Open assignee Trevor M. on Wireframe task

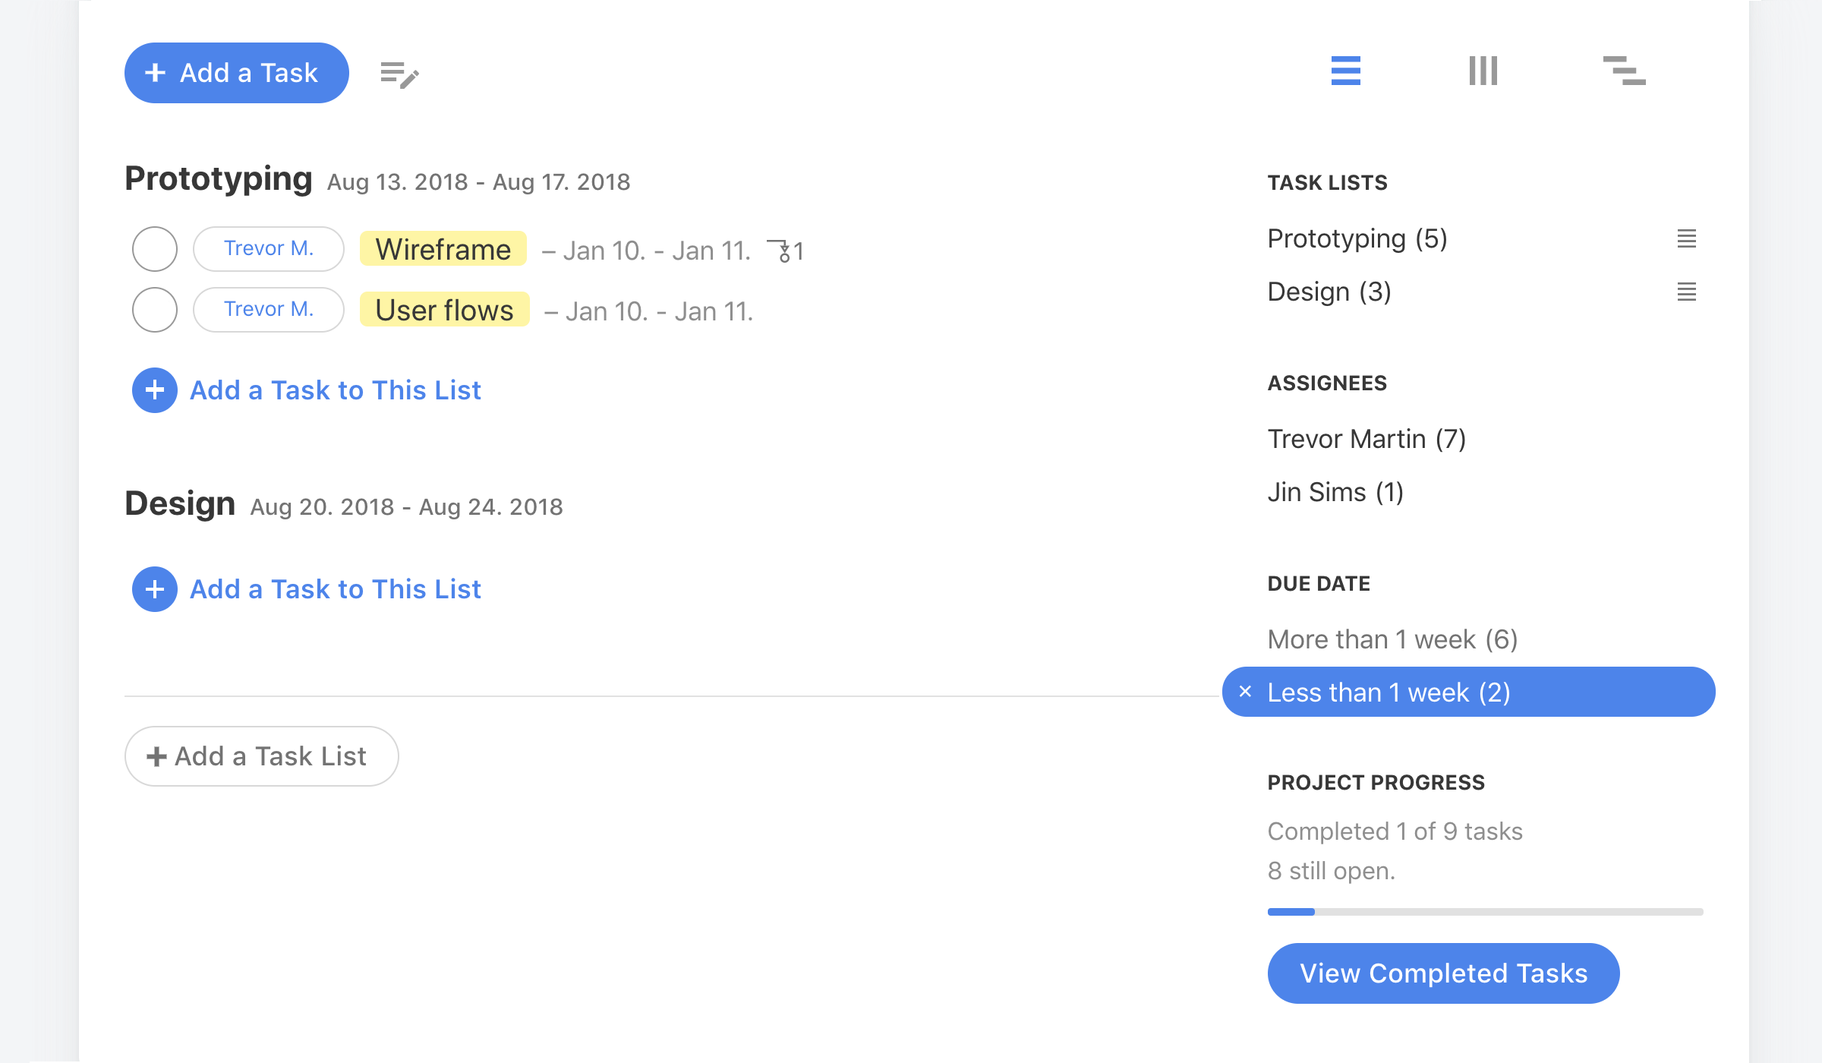(269, 249)
